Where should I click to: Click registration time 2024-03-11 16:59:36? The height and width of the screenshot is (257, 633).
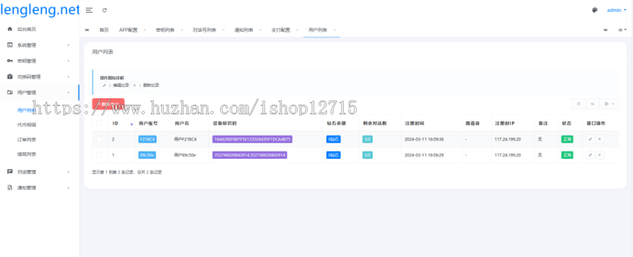(x=424, y=139)
